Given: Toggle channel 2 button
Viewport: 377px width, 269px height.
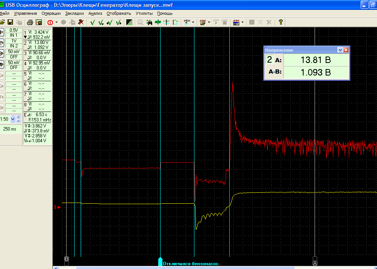Looking at the screenshot, I should click(2, 43).
